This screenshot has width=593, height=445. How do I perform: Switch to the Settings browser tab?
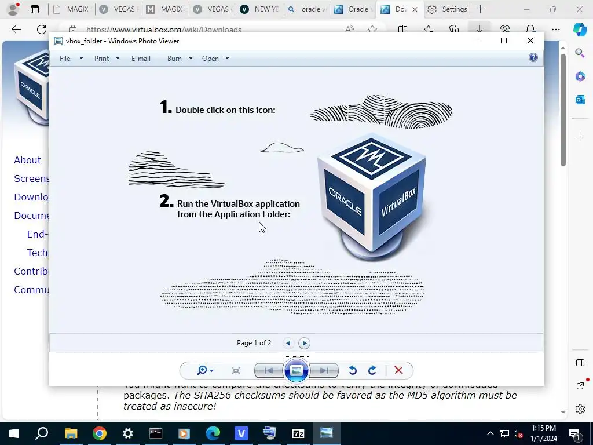(x=447, y=9)
